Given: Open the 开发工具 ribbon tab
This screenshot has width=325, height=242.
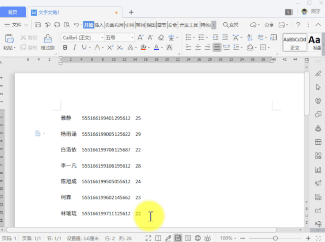Looking at the screenshot, I should coord(188,25).
